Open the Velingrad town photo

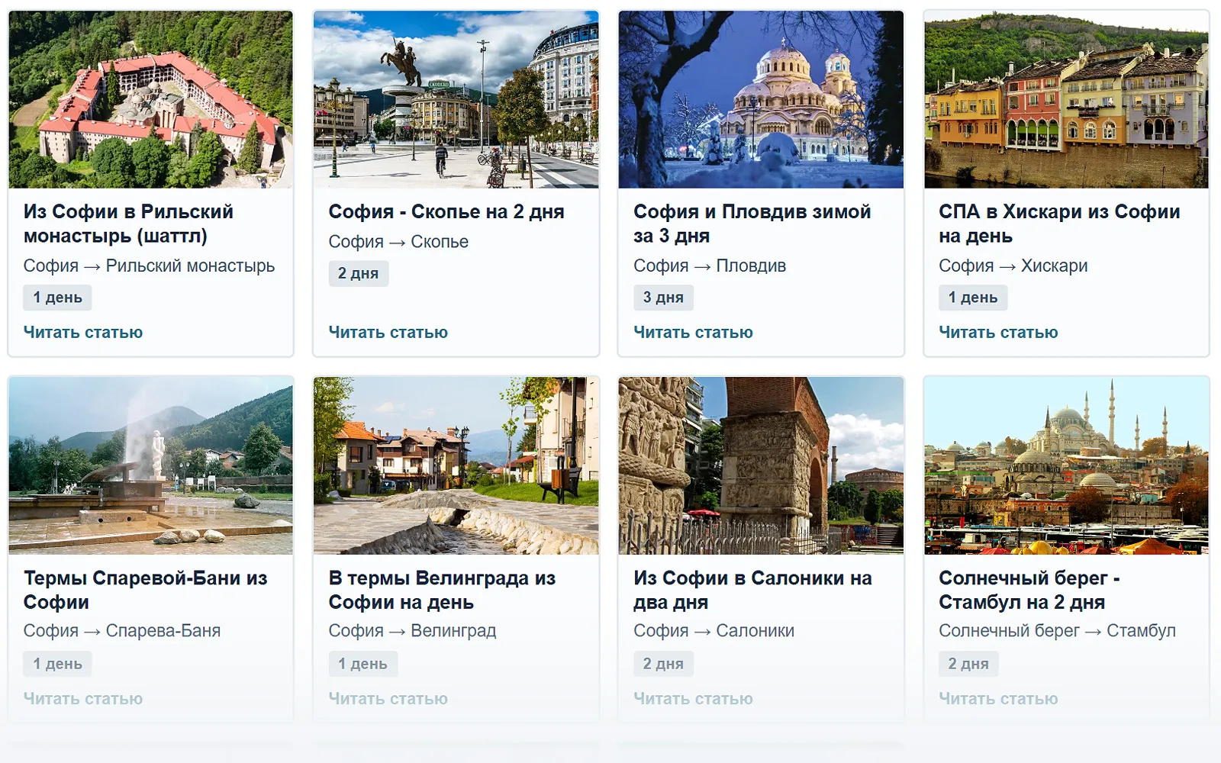tap(456, 465)
